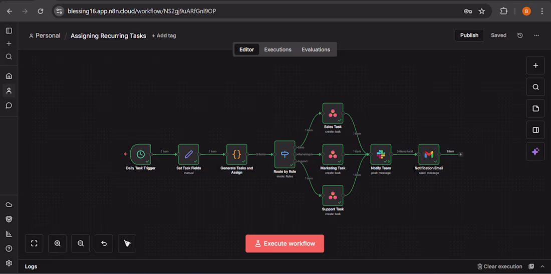This screenshot has height=274, width=551.
Task: Click the add node plus button on canvas
Action: tap(535, 65)
